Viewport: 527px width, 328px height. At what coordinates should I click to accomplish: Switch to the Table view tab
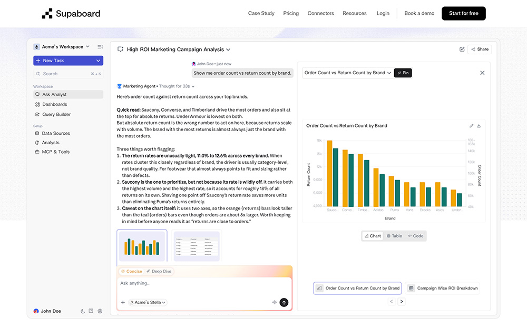click(x=394, y=236)
